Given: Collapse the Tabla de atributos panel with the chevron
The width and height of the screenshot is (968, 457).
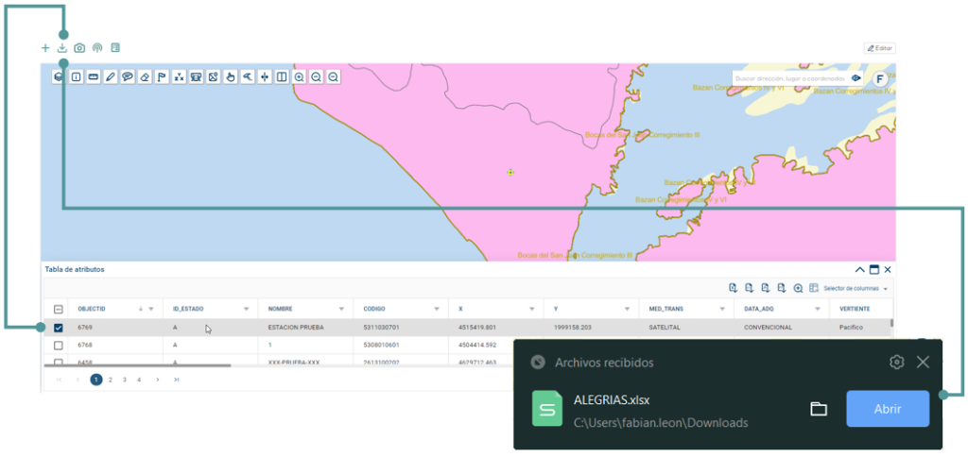Looking at the screenshot, I should coord(859,269).
